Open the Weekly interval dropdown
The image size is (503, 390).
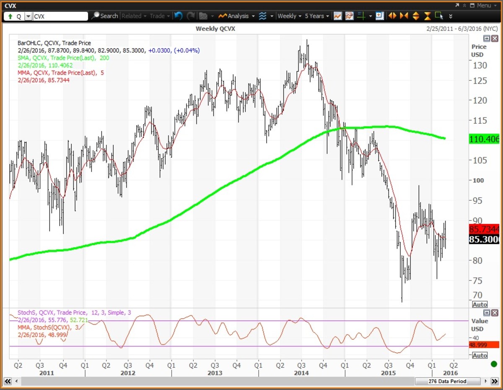tap(288, 16)
